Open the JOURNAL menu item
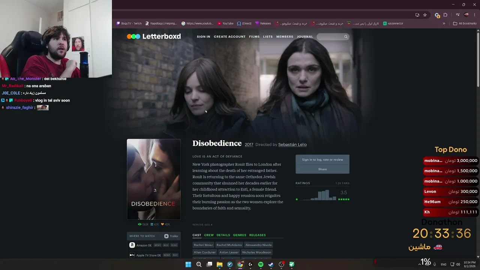The height and width of the screenshot is (270, 480). click(305, 37)
